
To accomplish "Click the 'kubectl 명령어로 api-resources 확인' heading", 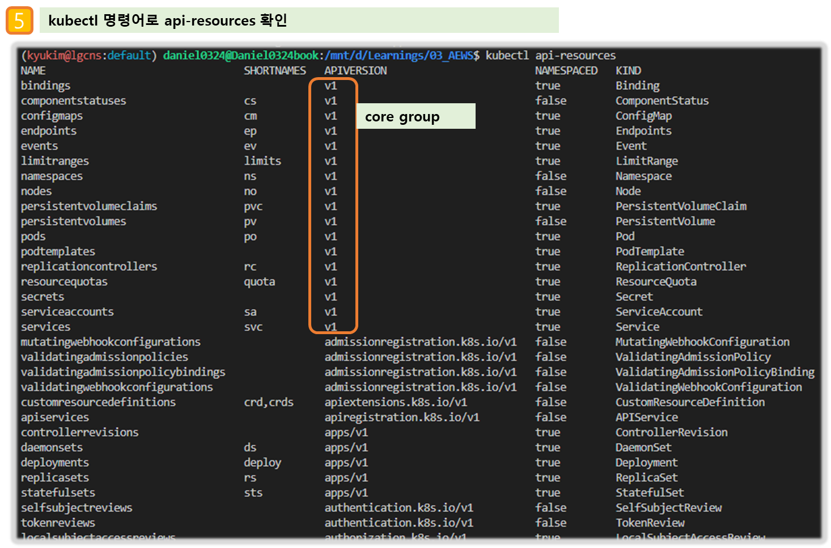I will tap(168, 20).
